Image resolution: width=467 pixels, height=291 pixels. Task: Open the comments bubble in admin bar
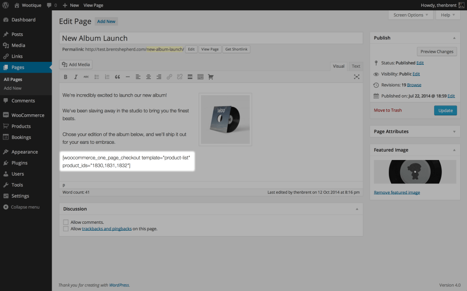(x=52, y=5)
